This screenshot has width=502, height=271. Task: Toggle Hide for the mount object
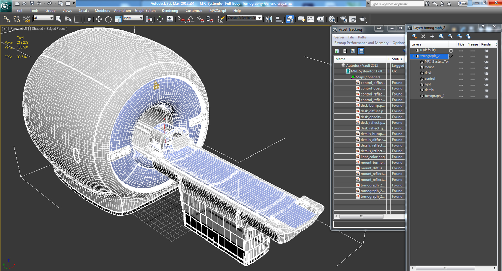point(461,67)
